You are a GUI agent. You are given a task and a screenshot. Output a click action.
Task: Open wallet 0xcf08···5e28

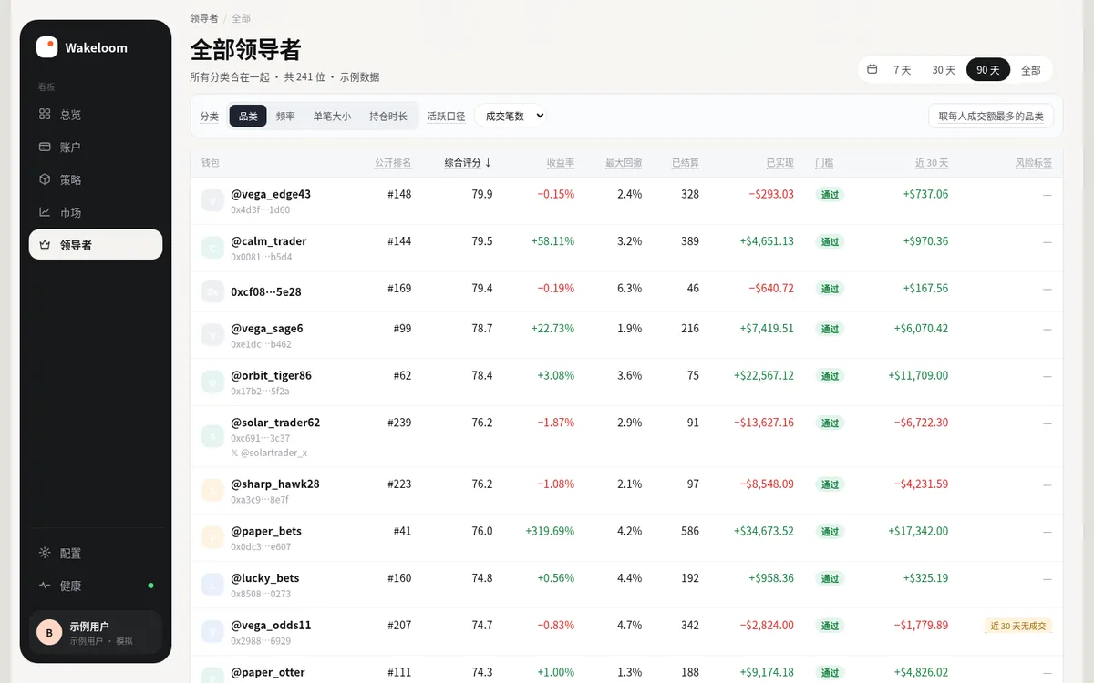(266, 291)
